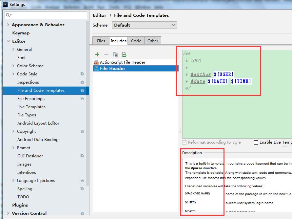292x219 pixels.
Task: Open Plugins settings
Action: coord(20,205)
